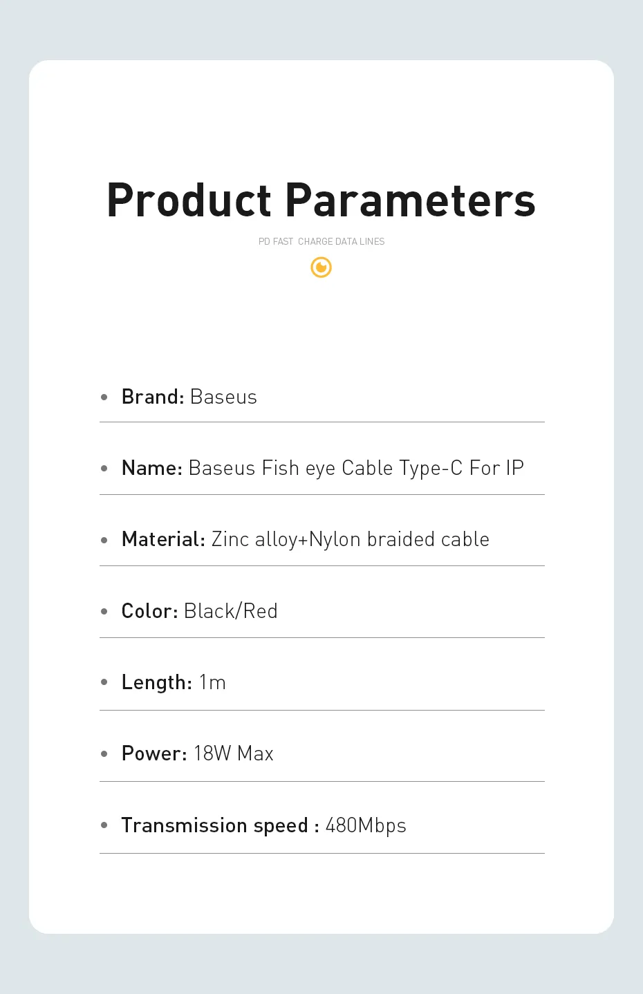Viewport: 643px width, 994px height.
Task: Click the 480Mbps speed value
Action: 365,825
